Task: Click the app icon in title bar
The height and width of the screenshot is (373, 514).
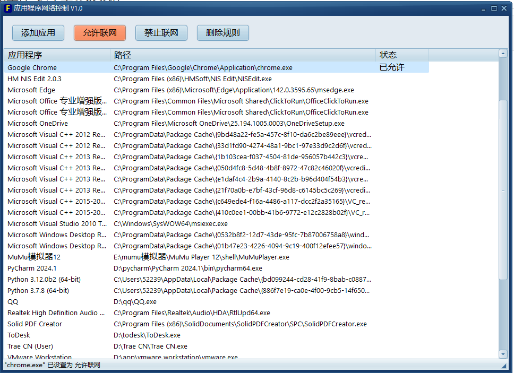Action: [x=8, y=8]
